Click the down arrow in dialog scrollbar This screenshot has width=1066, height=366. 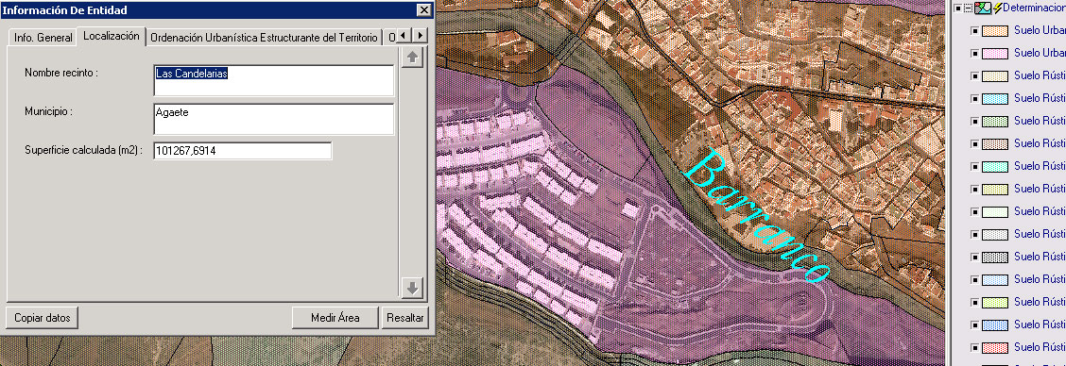412,287
